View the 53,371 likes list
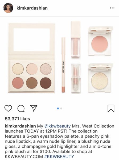The width and height of the screenshot is (119, 160). (17, 119)
